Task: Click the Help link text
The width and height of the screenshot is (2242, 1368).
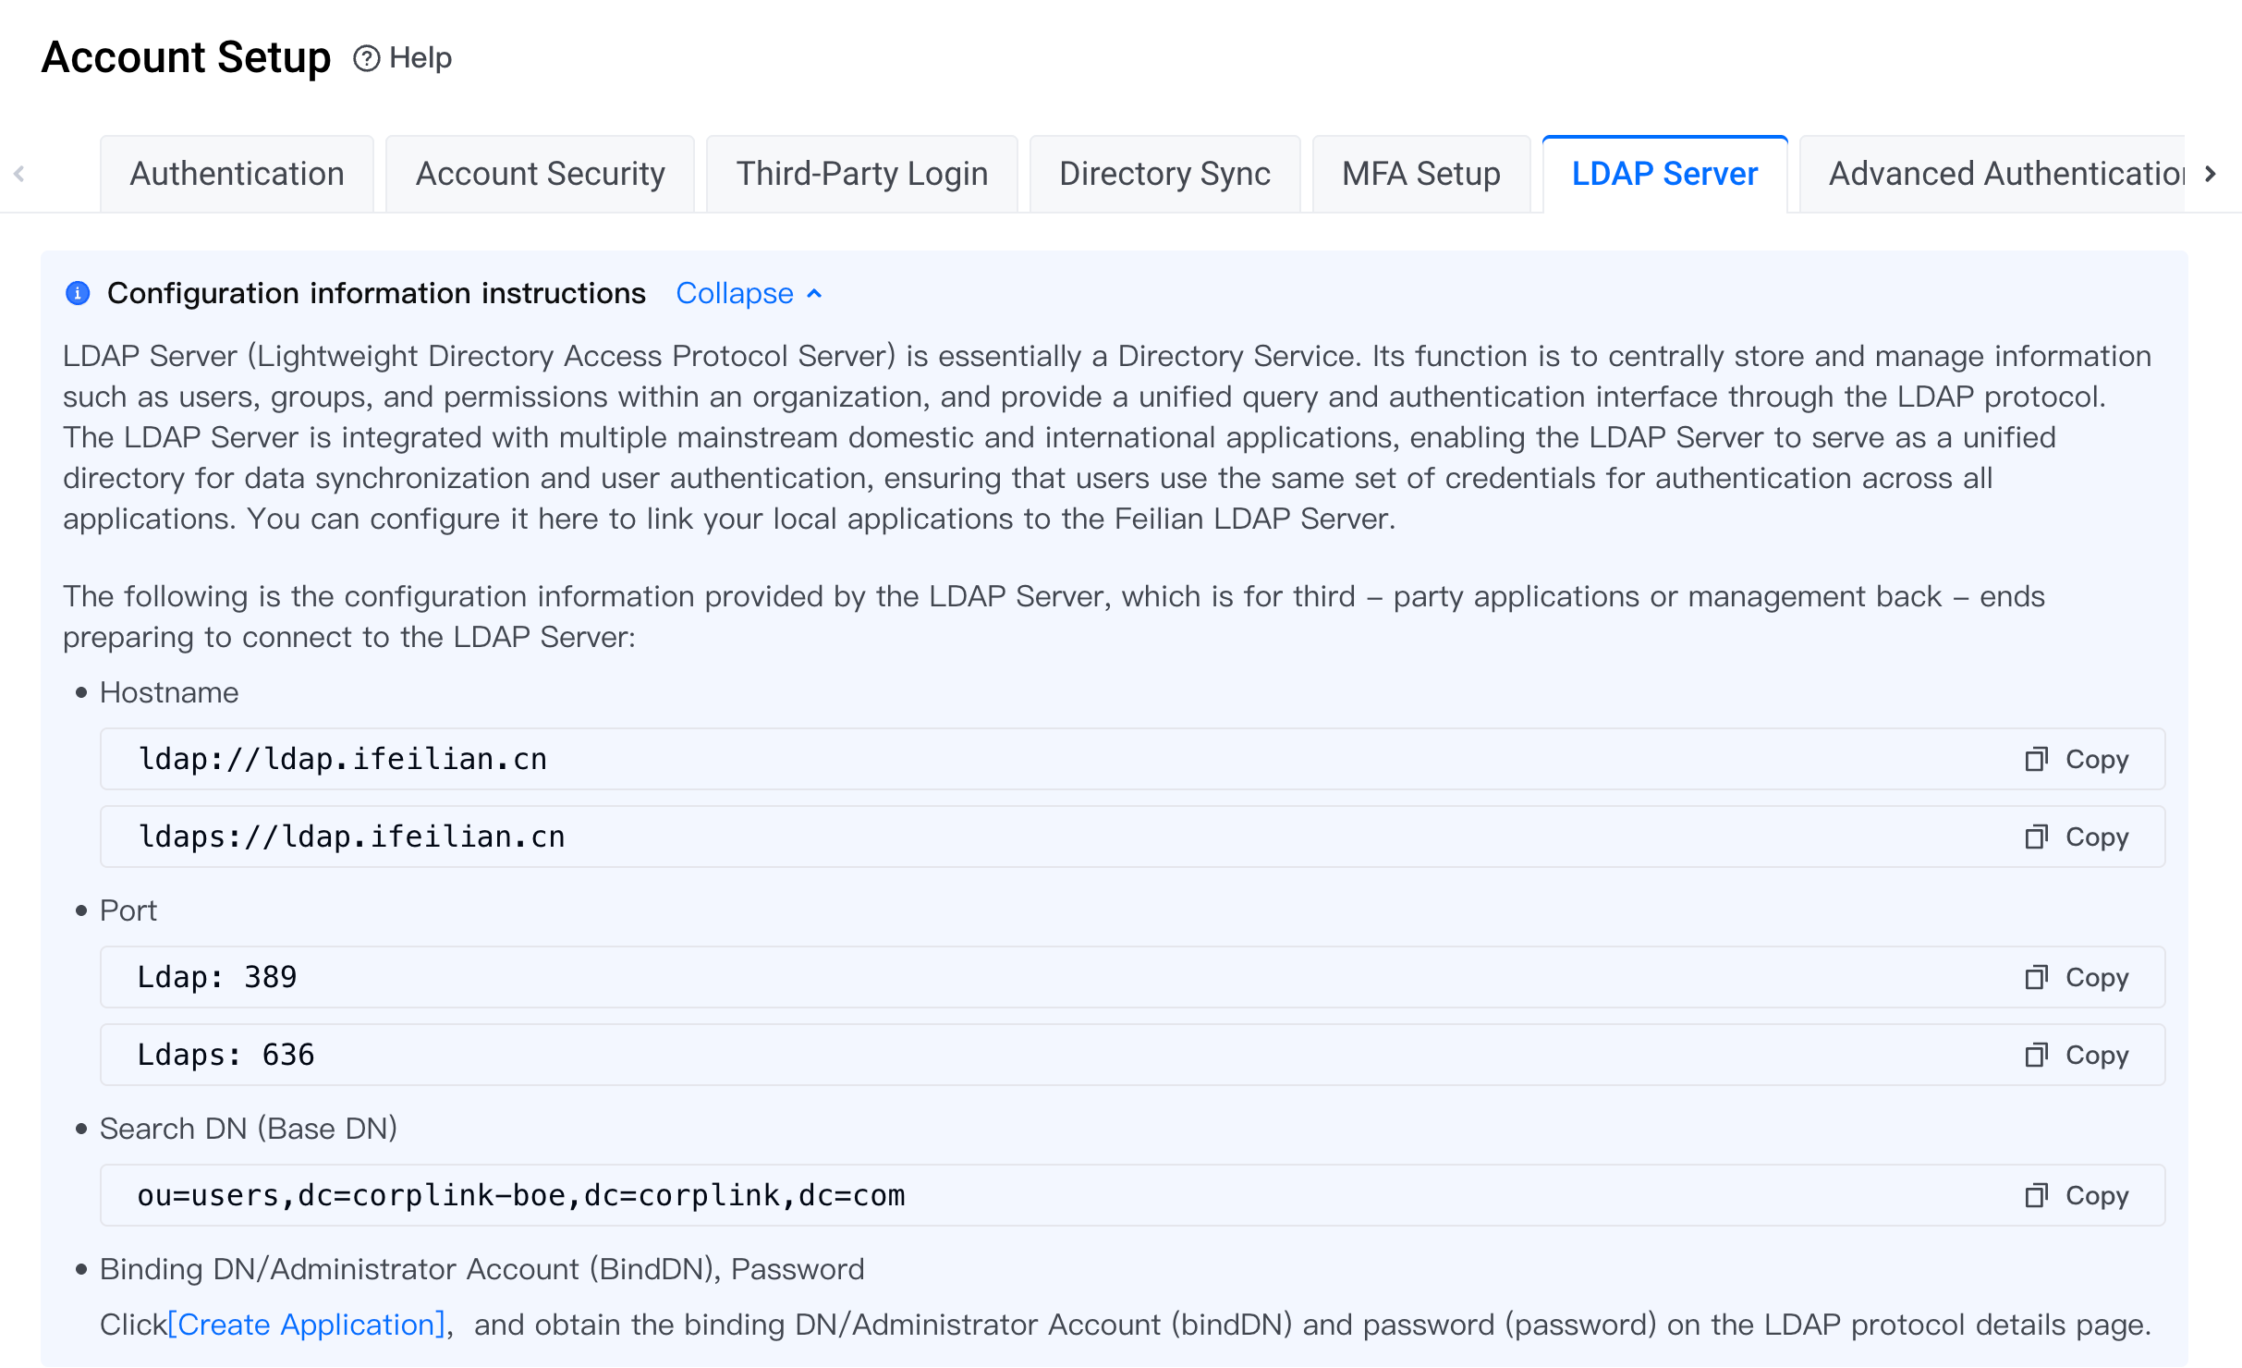Action: 420,58
